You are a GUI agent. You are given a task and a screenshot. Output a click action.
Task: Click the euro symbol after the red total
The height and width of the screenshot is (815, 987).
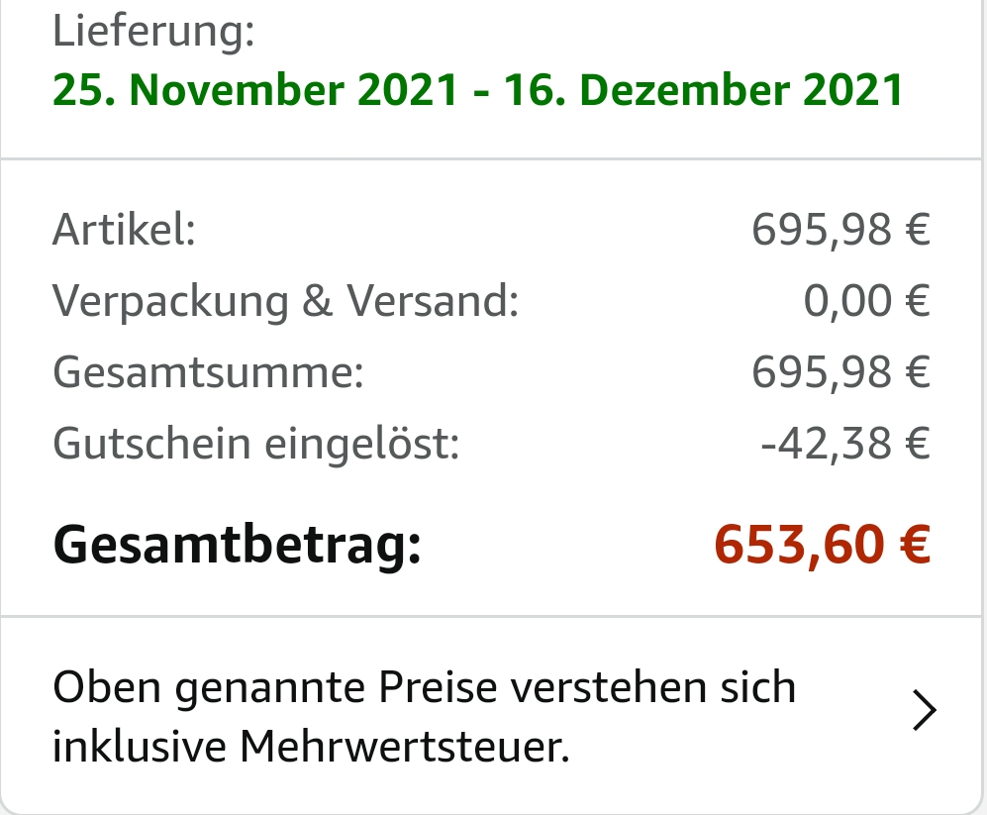911,544
